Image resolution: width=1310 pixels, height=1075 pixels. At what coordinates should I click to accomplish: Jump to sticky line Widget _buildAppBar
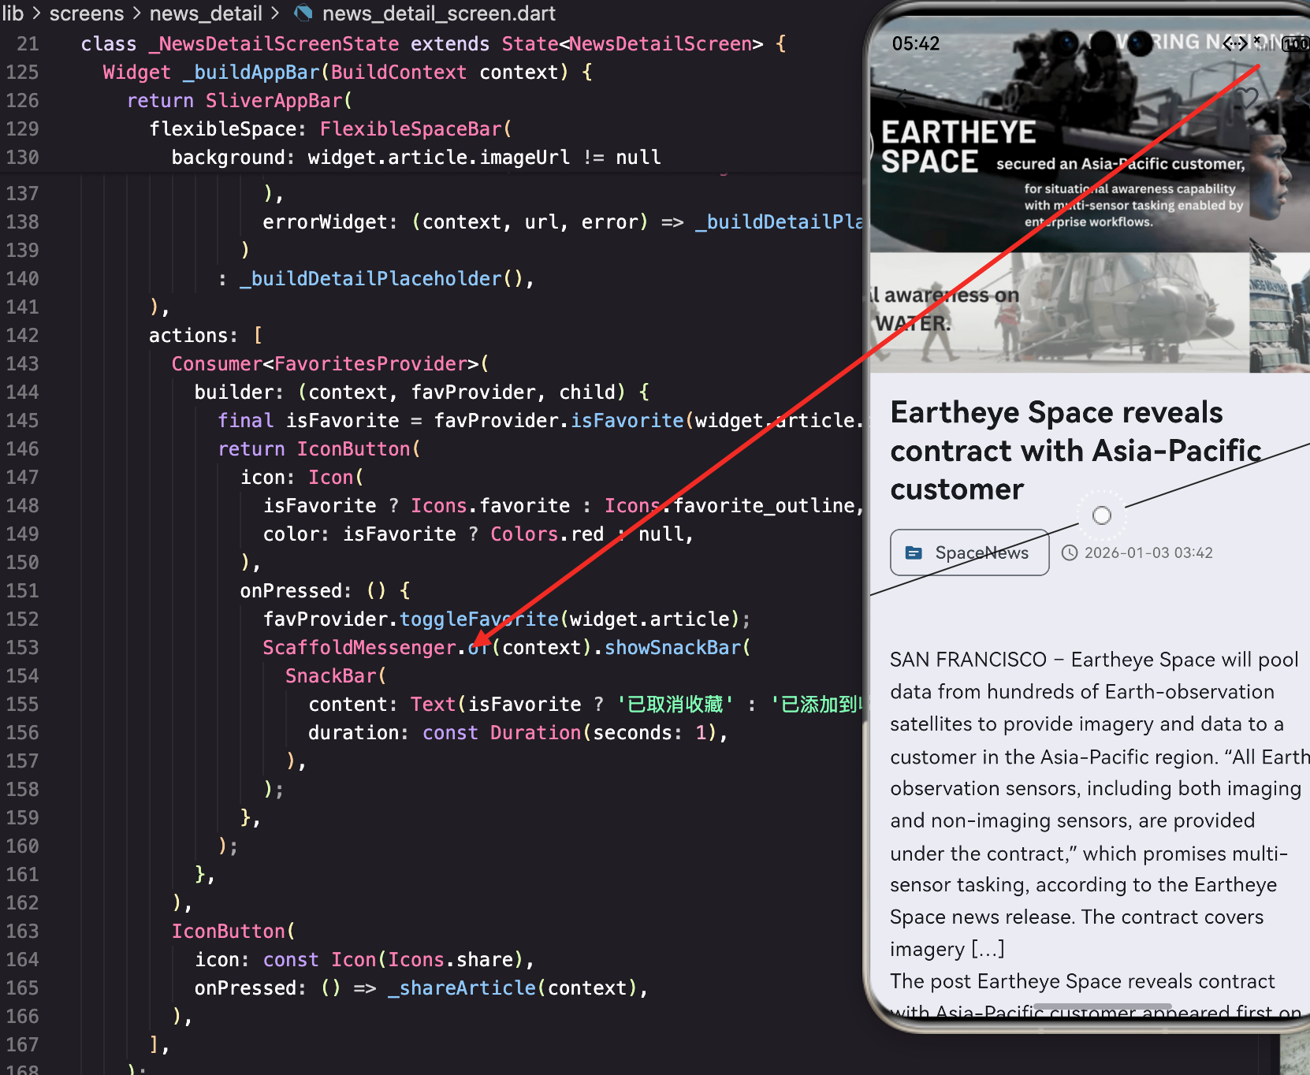click(x=347, y=72)
